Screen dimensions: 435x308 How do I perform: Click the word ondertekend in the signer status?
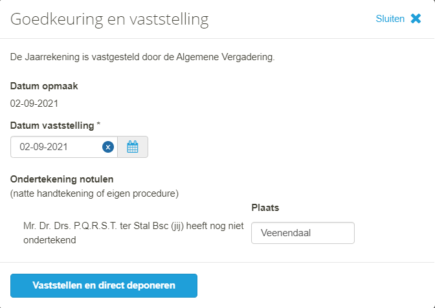point(50,240)
